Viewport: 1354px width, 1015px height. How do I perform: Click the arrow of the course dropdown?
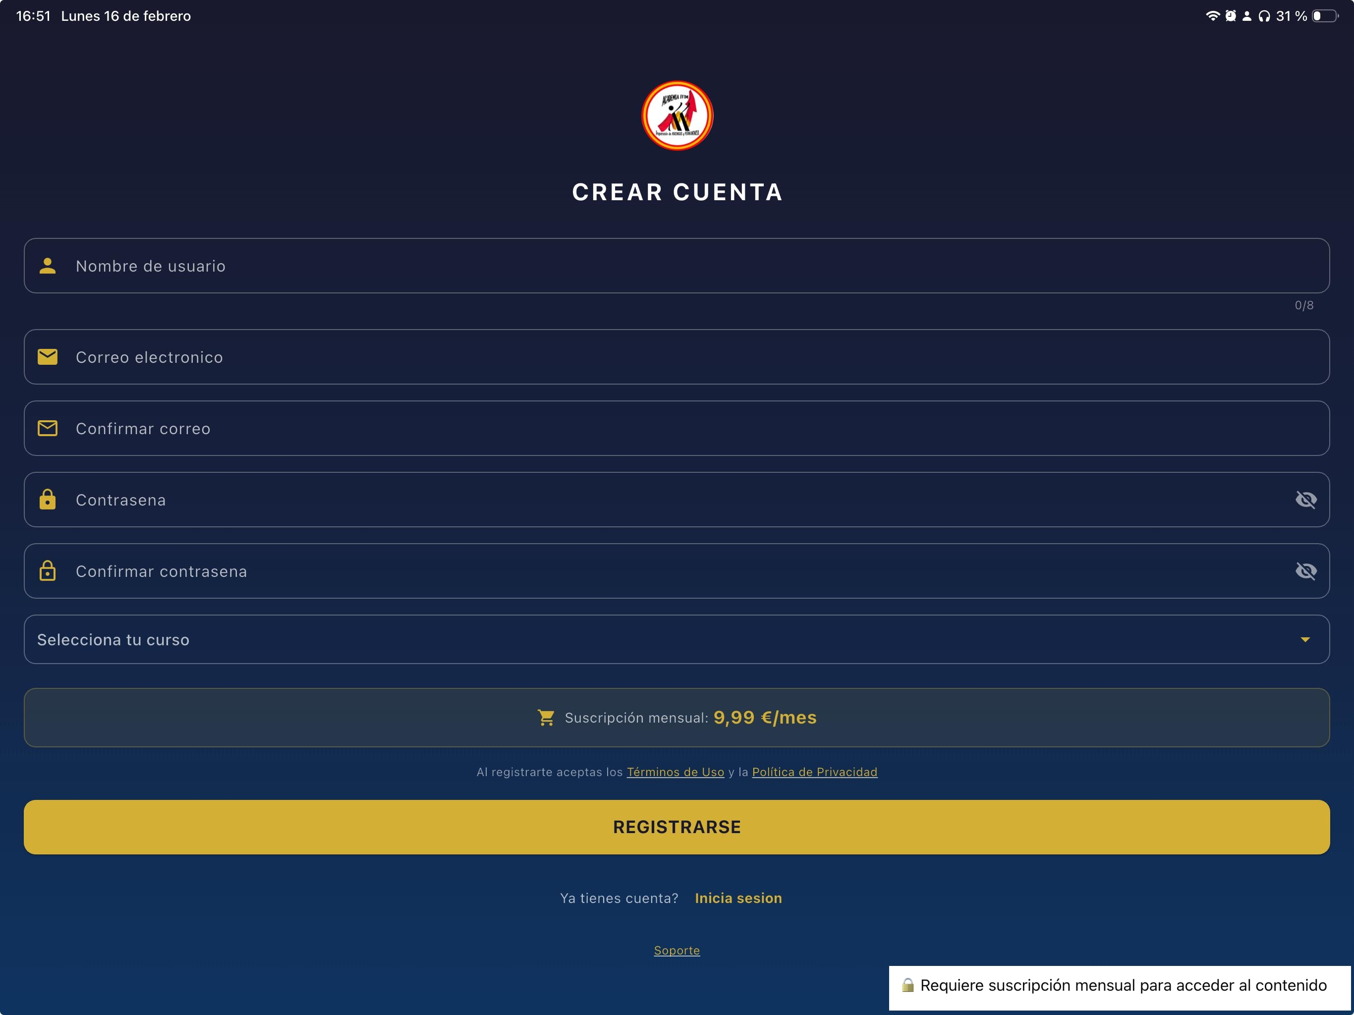[x=1305, y=640]
